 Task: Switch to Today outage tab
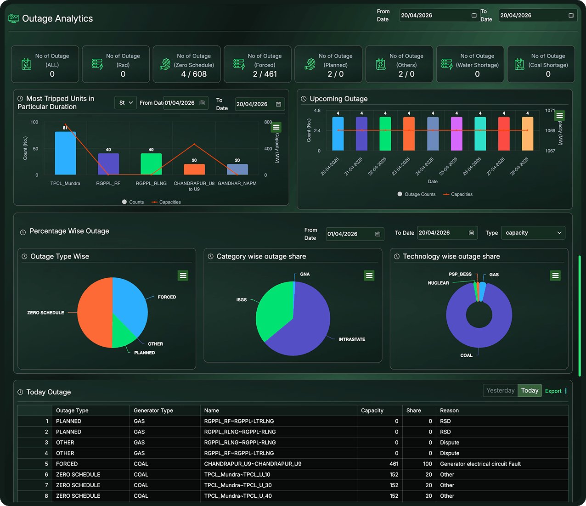coord(530,391)
